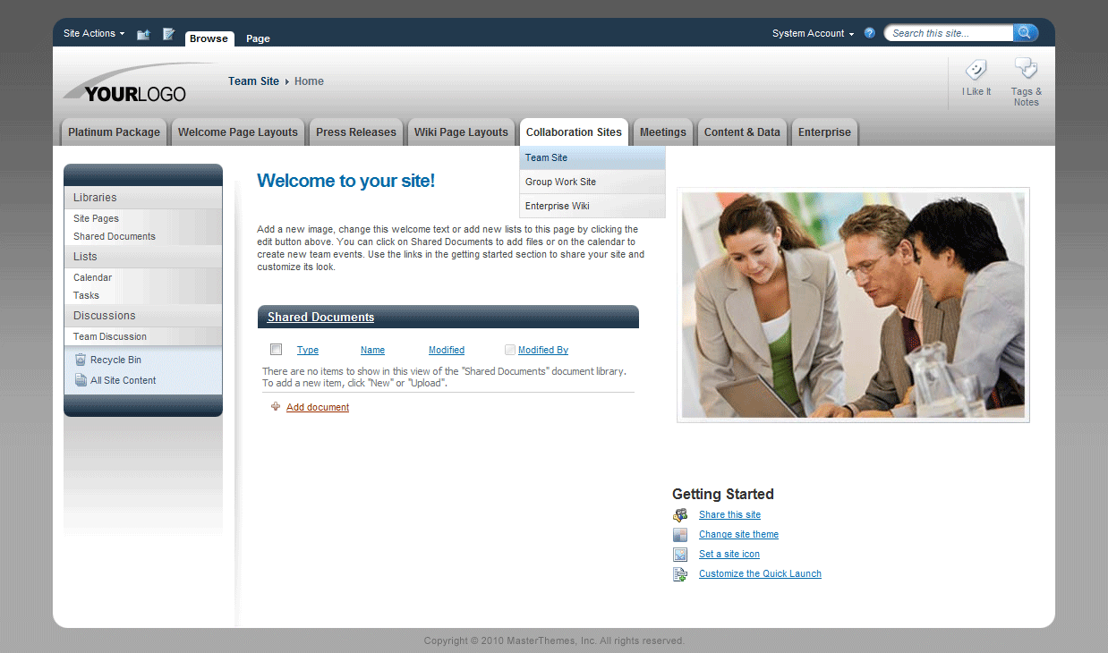1108x653 pixels.
Task: Click the search magnifier button
Action: (1025, 32)
